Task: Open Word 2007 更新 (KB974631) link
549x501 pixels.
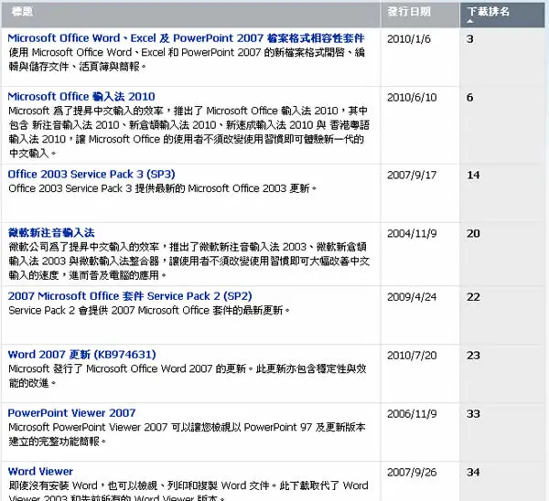Action: coord(82,355)
